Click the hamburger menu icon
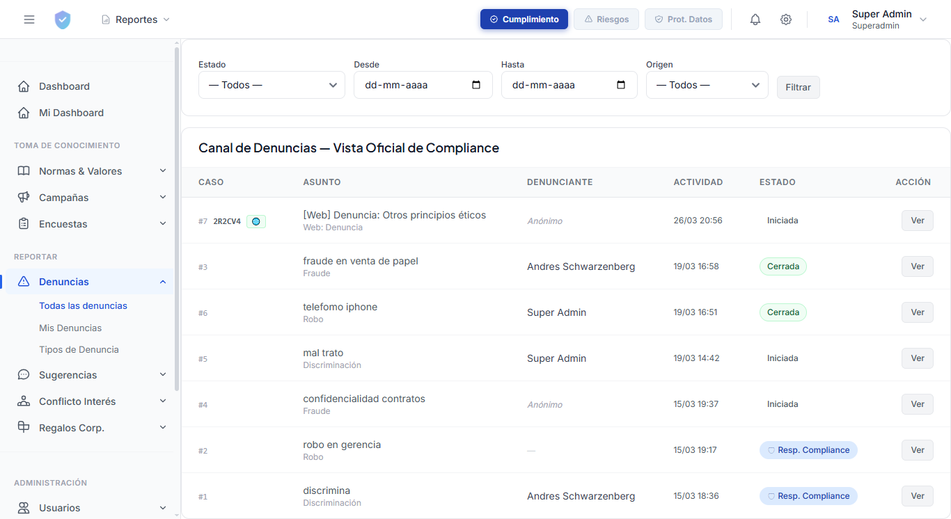 point(29,19)
